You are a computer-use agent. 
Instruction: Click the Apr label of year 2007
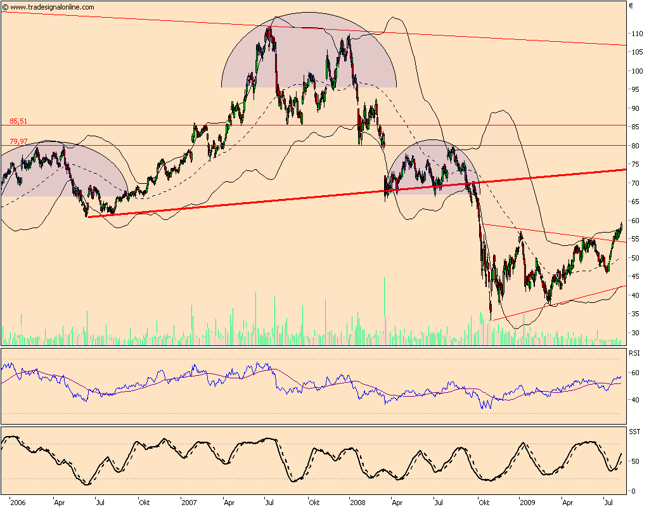[x=229, y=503]
